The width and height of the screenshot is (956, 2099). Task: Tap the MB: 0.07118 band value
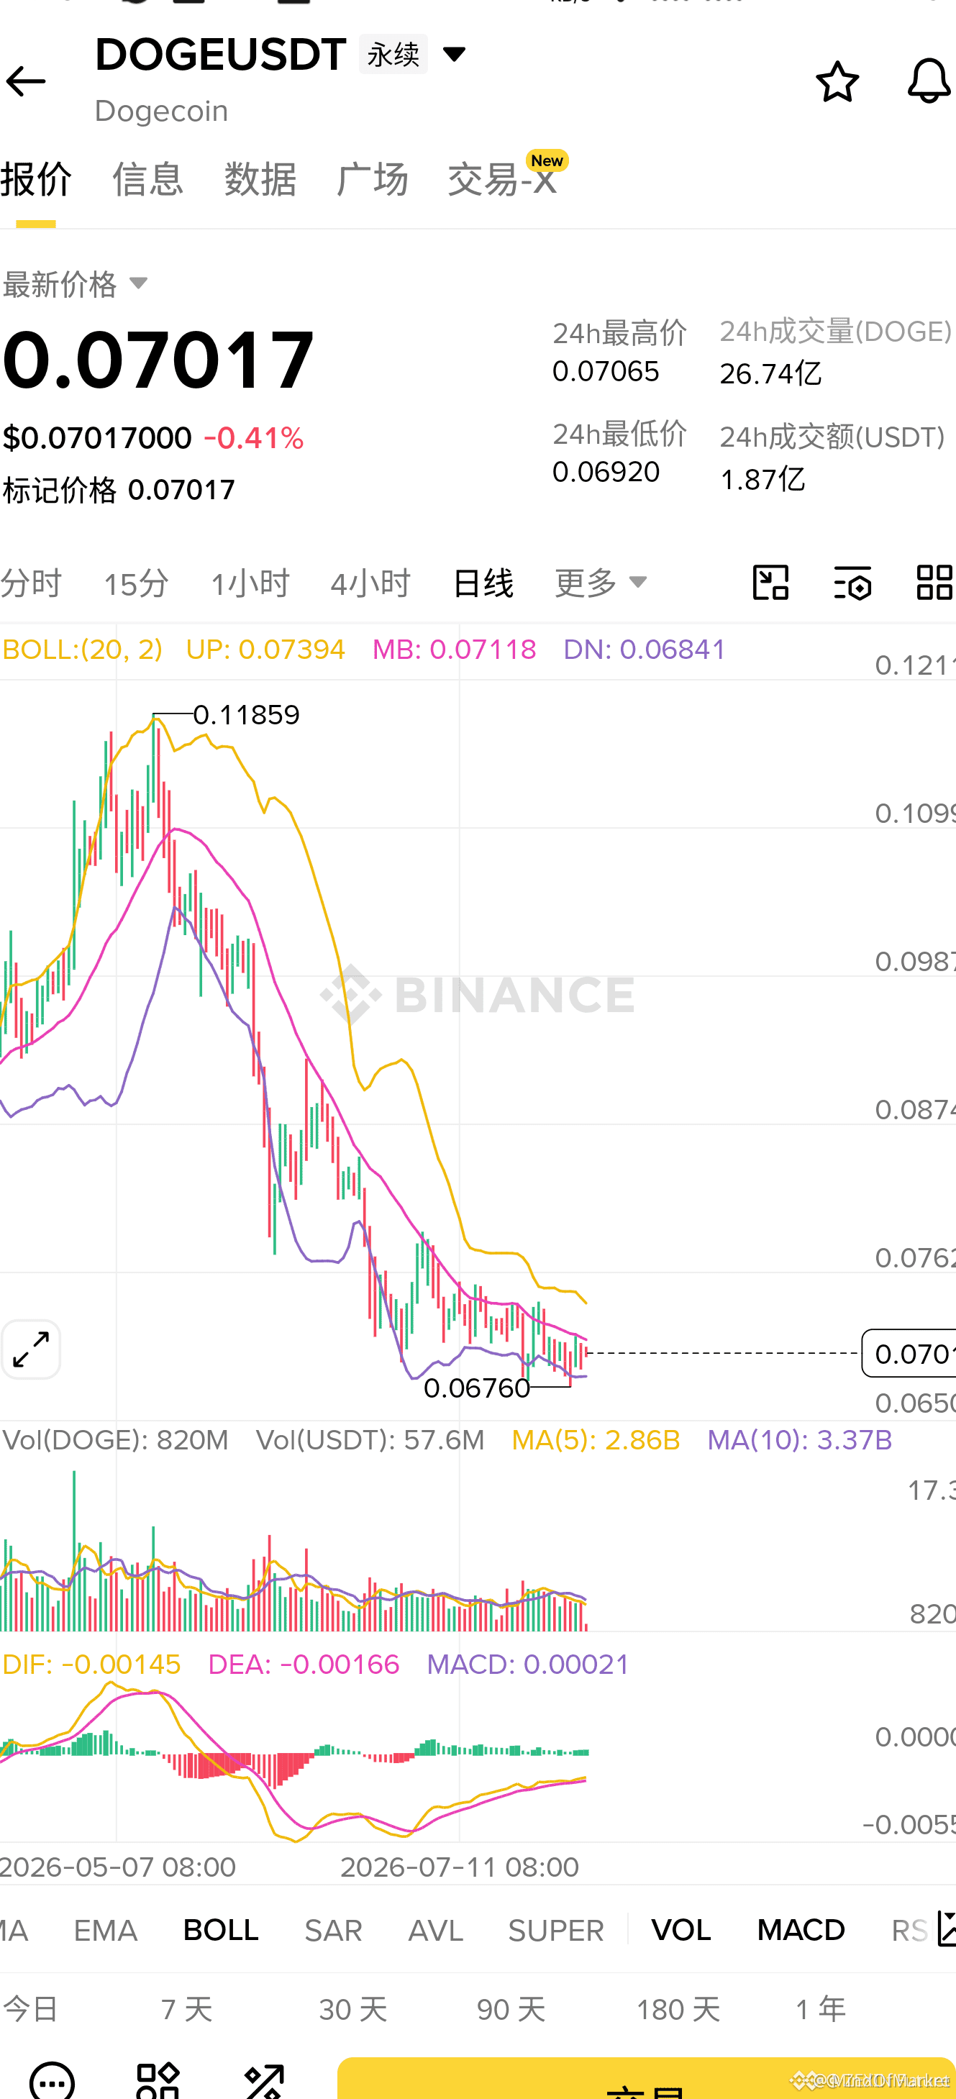tap(454, 650)
